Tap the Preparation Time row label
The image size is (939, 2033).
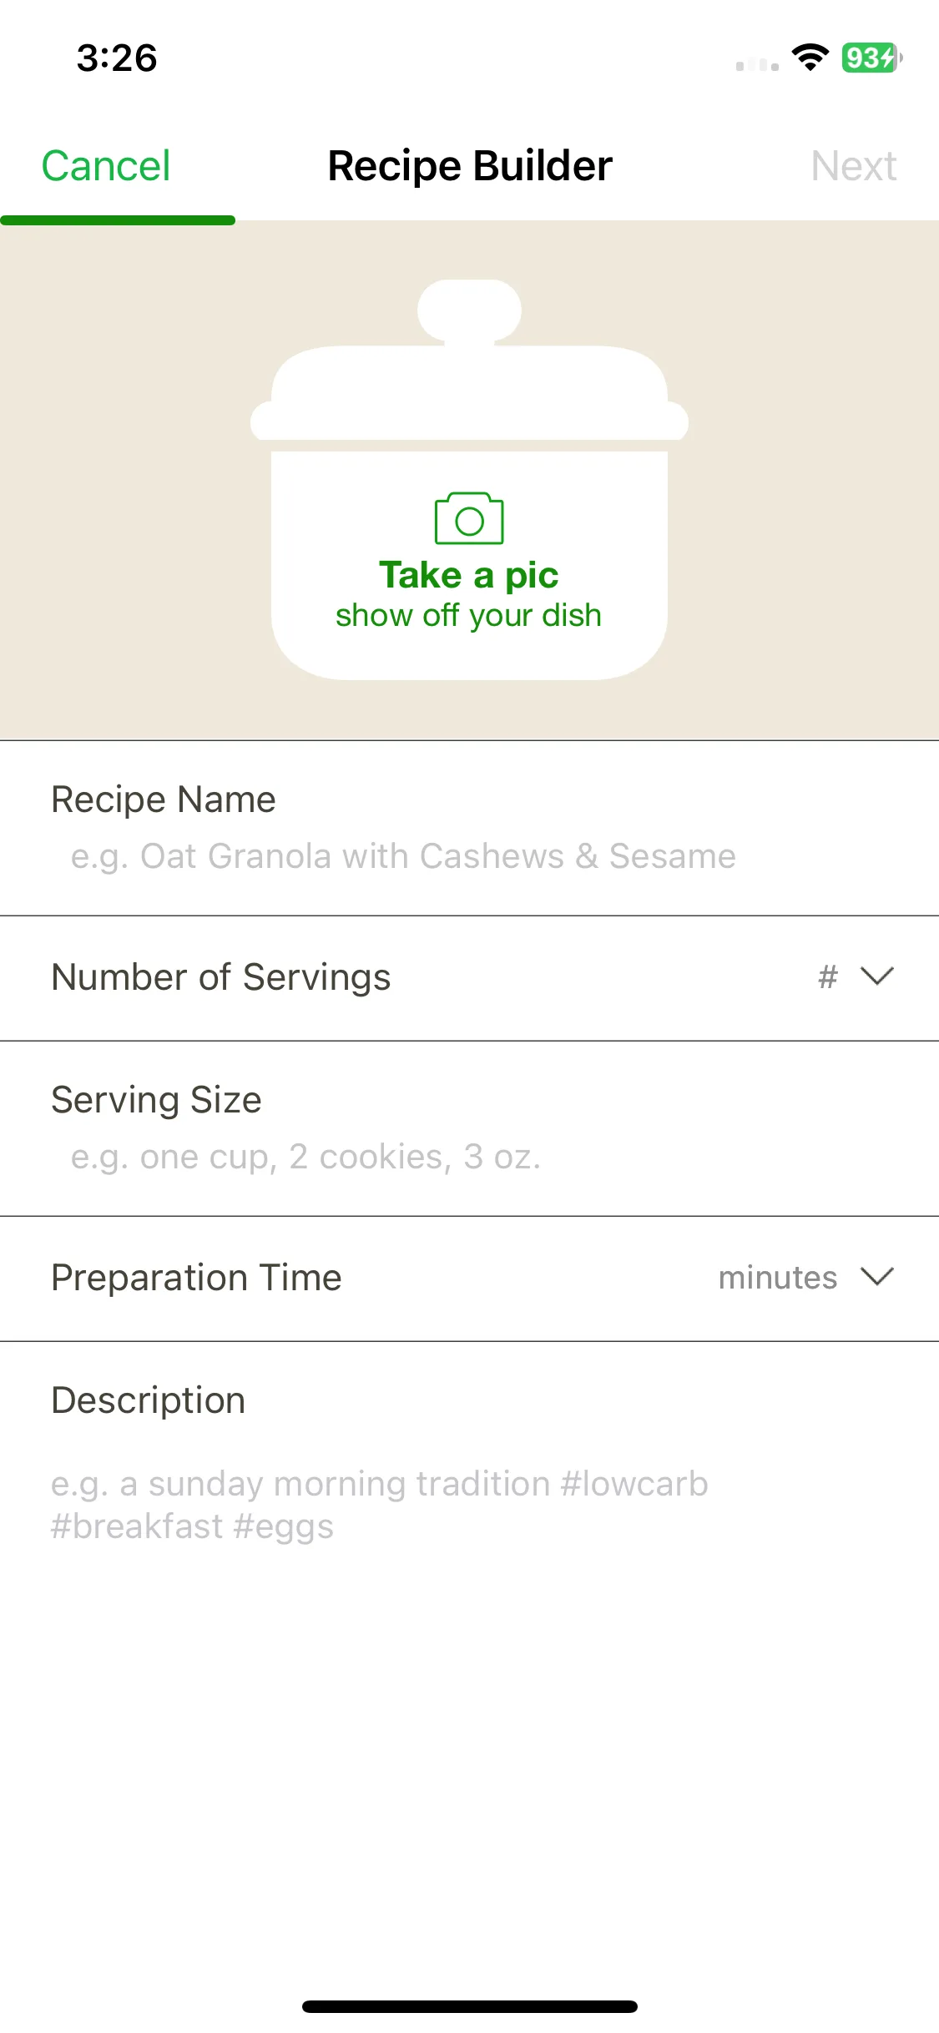click(x=197, y=1278)
